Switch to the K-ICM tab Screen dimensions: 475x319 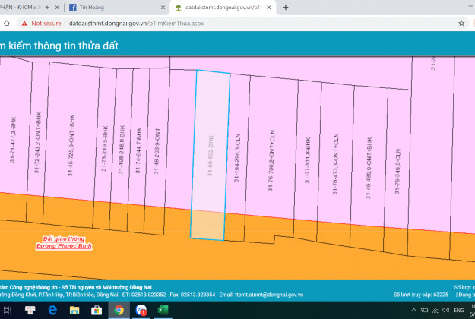click(x=19, y=8)
